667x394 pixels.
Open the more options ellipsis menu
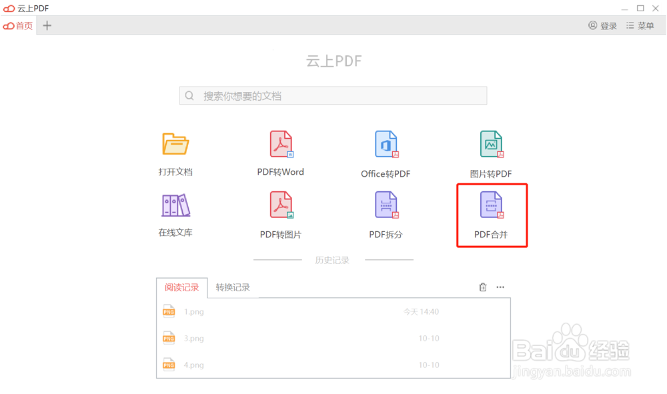[500, 287]
